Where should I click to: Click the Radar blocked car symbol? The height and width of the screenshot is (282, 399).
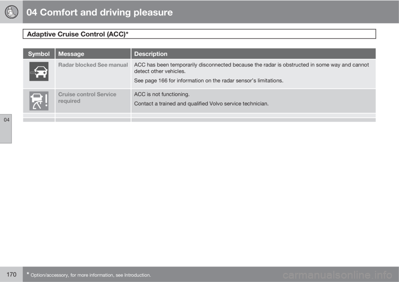pos(39,71)
